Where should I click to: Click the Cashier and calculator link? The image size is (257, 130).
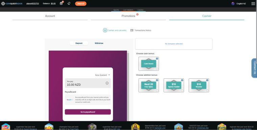click(117, 30)
